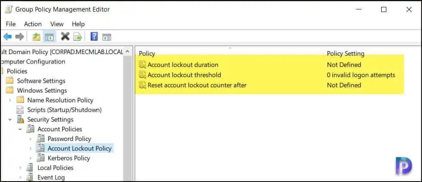Click the Account Lockout Policy node icon

tap(41, 149)
